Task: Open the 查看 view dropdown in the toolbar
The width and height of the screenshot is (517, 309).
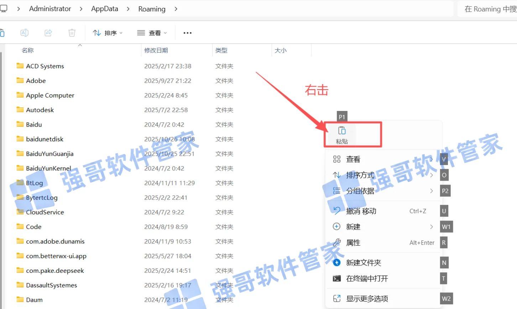Action: coord(152,33)
